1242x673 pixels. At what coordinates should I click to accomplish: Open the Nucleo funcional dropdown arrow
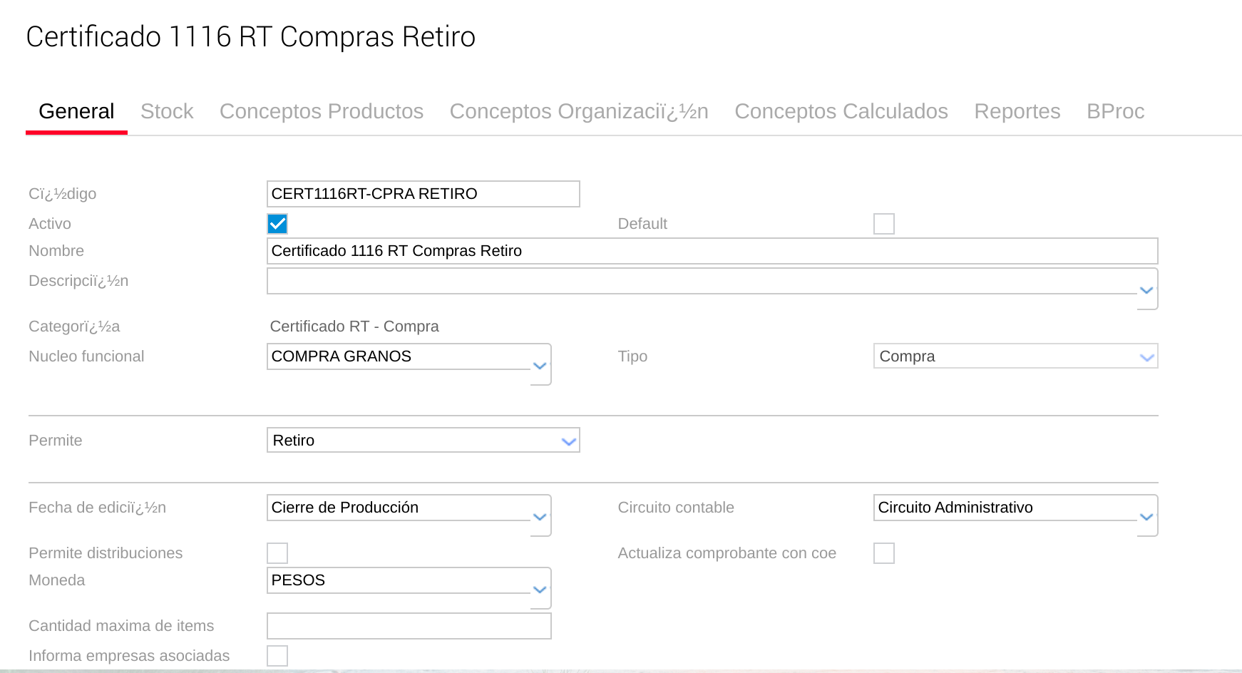(540, 366)
